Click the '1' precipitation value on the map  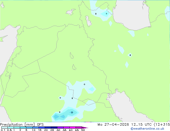click(106, 14)
